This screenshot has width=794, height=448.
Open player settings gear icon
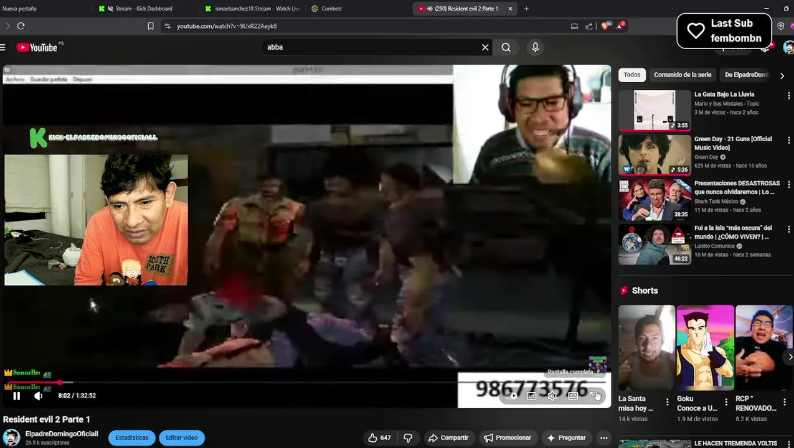click(x=552, y=396)
